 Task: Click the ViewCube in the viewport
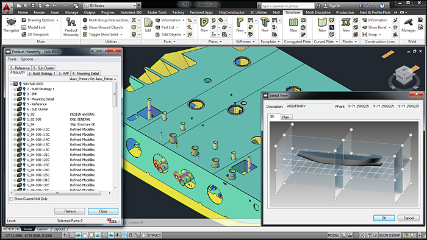pyautogui.click(x=404, y=77)
